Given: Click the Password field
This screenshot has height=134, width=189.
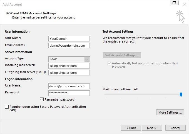Looking at the screenshot, I should tap(69, 93).
